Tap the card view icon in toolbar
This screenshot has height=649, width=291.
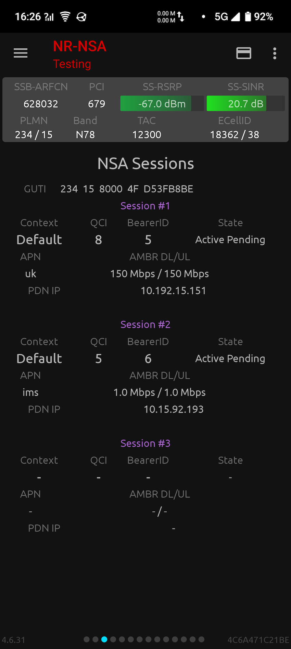click(x=244, y=53)
